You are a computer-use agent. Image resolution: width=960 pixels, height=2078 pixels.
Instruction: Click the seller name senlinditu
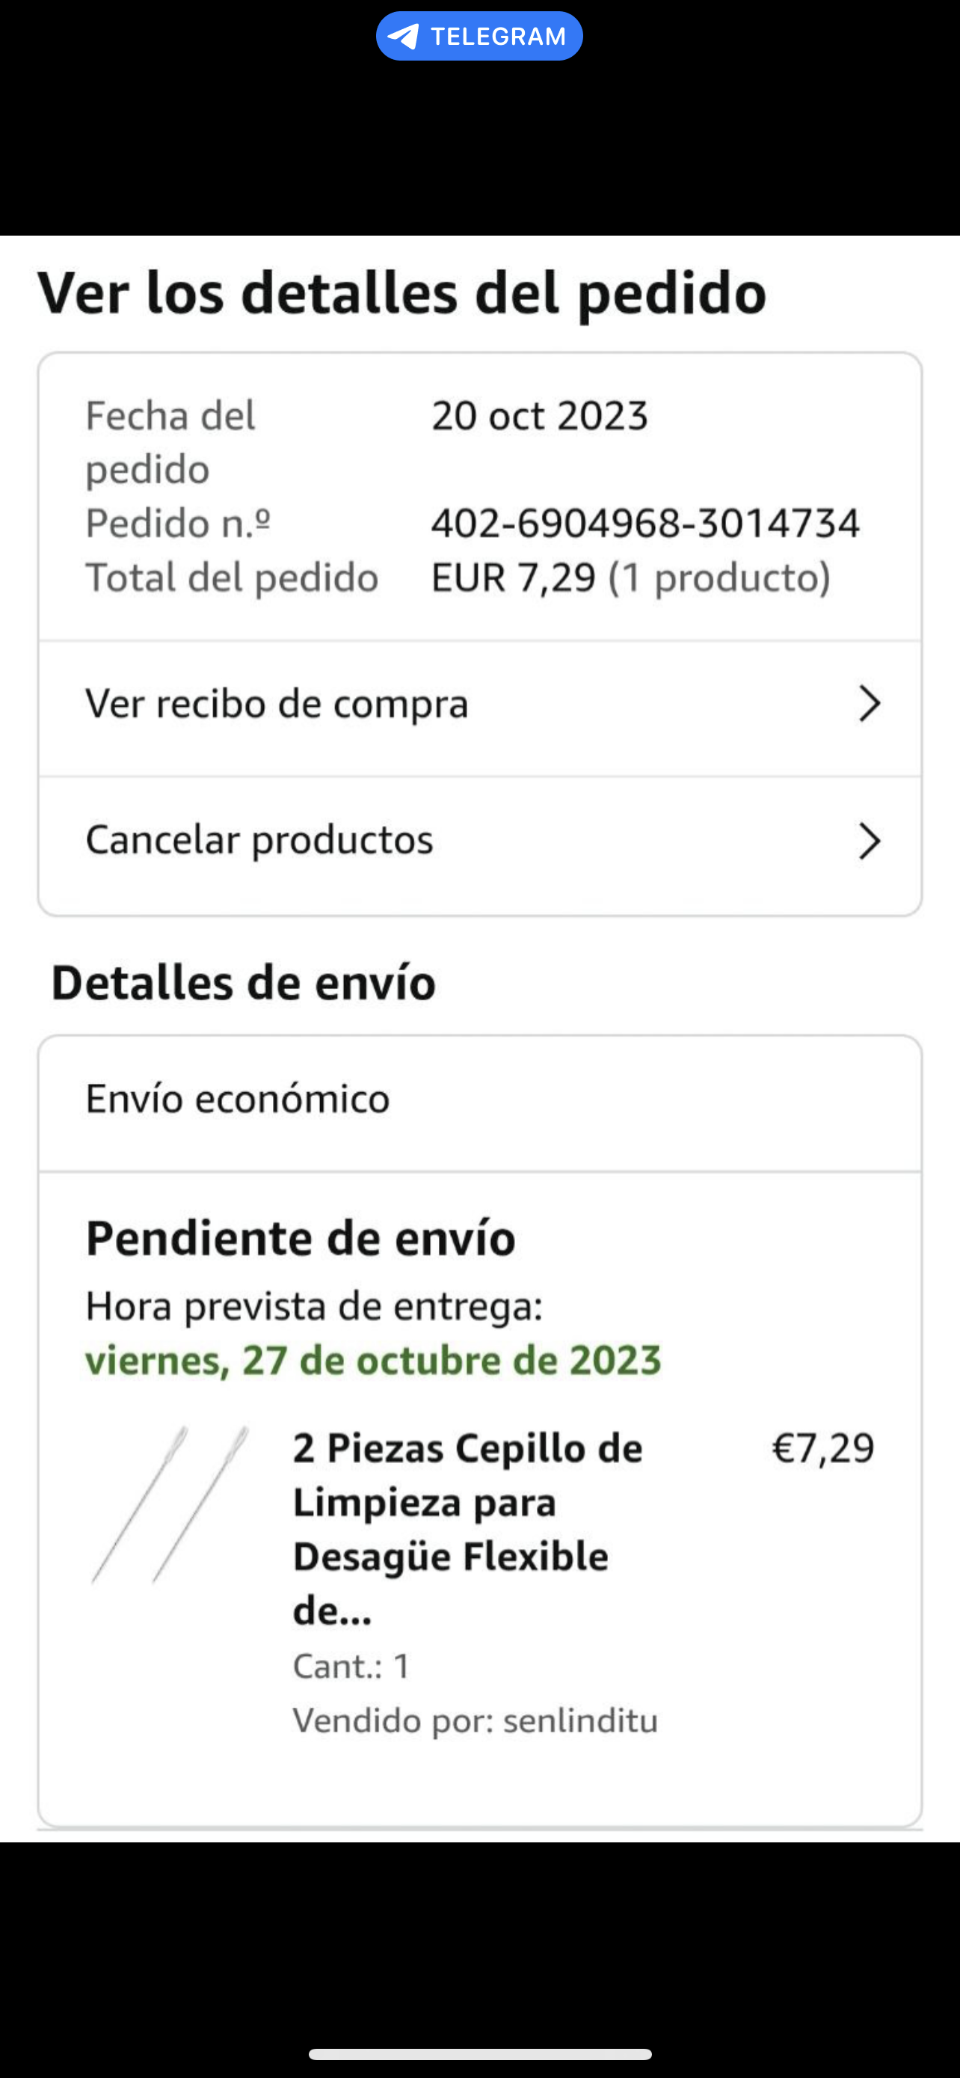click(580, 1720)
